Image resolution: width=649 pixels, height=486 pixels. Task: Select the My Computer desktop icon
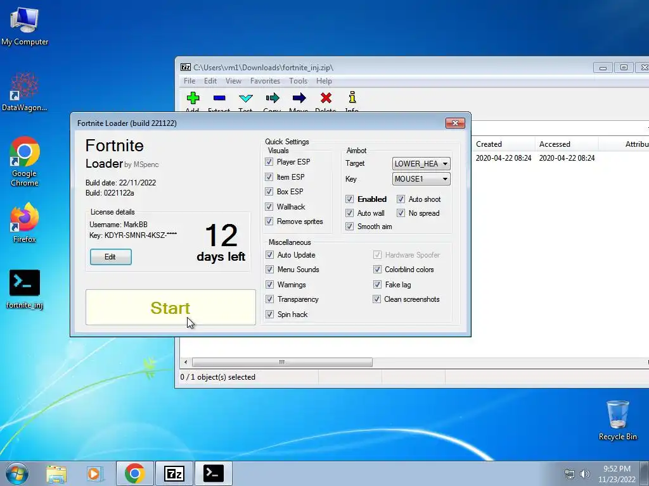click(25, 27)
